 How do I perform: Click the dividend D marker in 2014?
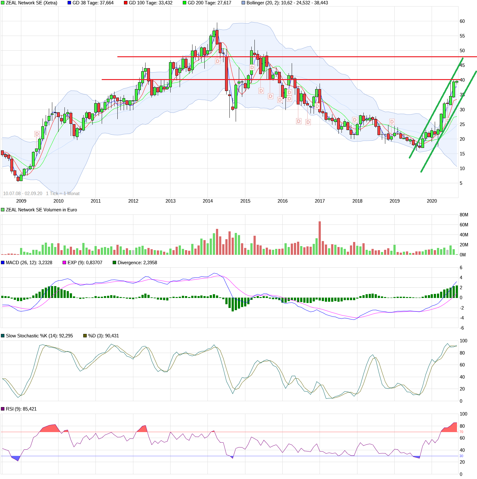218,61
